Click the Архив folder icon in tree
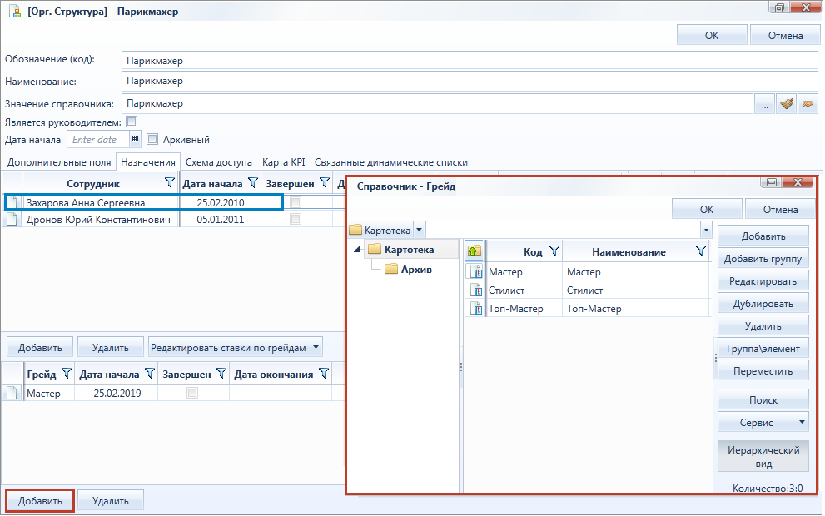Viewport: 825px width, 516px height. coord(391,270)
